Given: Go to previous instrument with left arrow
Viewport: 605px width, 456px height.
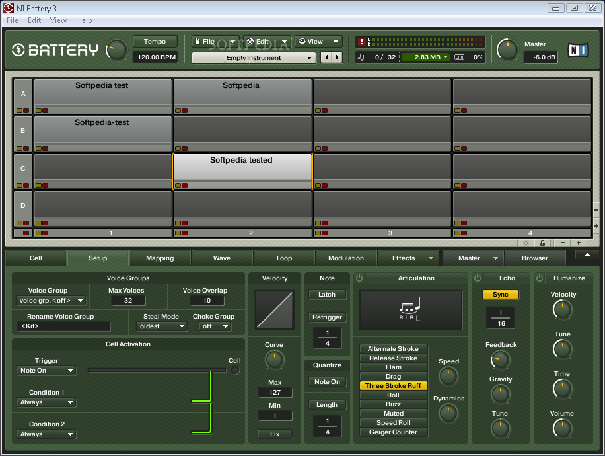Looking at the screenshot, I should point(326,57).
